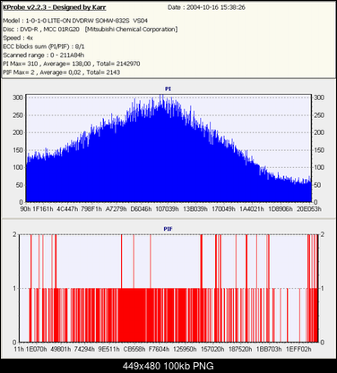
Task: Click the '9E511h' axis label
Action: (x=109, y=349)
